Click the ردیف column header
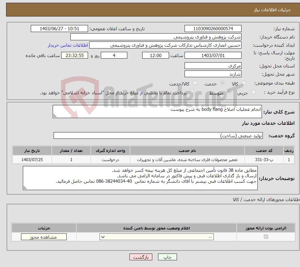 click(289, 151)
